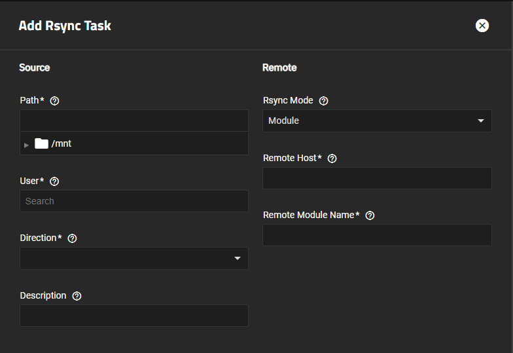Open the Direction dropdown
513x353 pixels.
coord(133,258)
